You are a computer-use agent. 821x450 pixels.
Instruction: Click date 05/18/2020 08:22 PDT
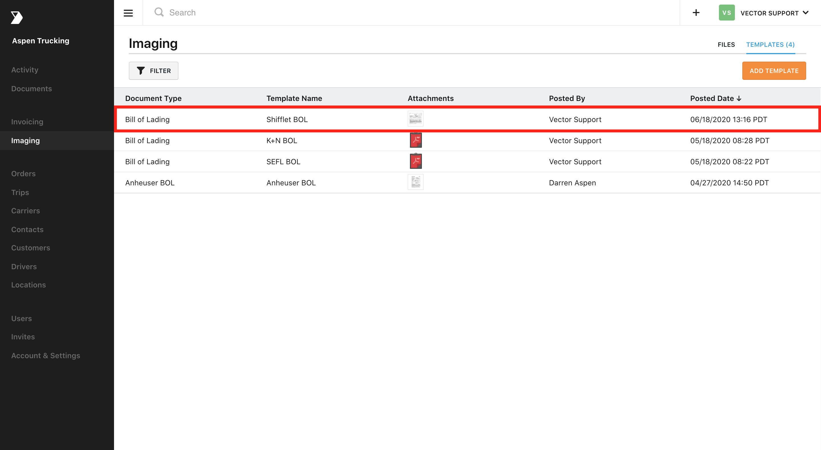[x=729, y=162]
